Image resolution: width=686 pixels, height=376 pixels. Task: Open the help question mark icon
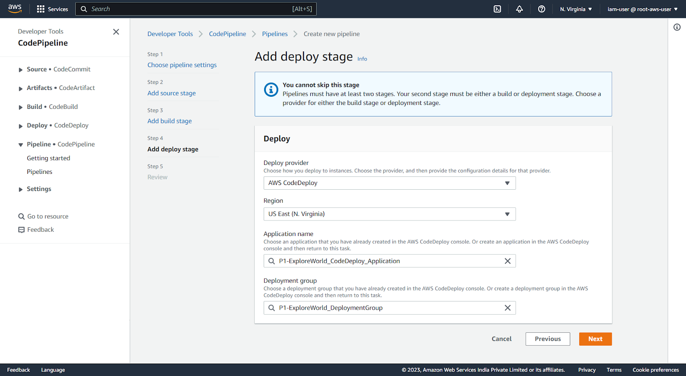tap(542, 9)
